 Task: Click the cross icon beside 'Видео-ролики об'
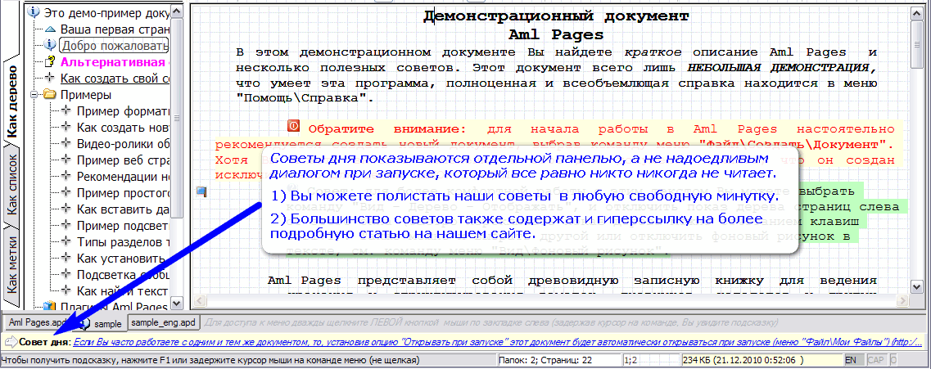(x=66, y=143)
